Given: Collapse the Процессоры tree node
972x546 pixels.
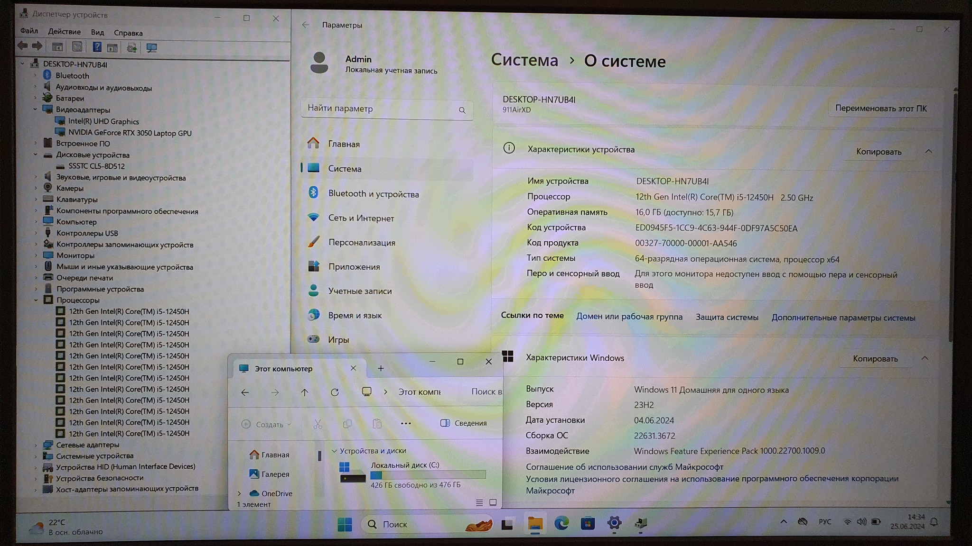Looking at the screenshot, I should click(36, 300).
